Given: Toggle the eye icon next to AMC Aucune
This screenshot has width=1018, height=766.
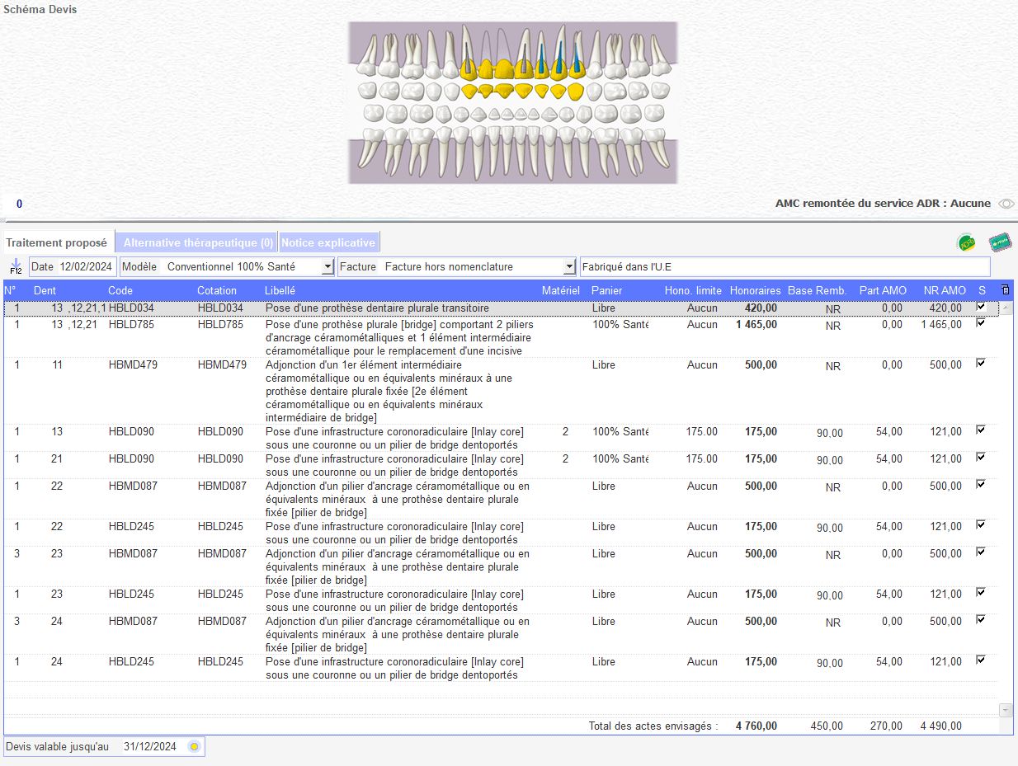Looking at the screenshot, I should tap(1006, 204).
